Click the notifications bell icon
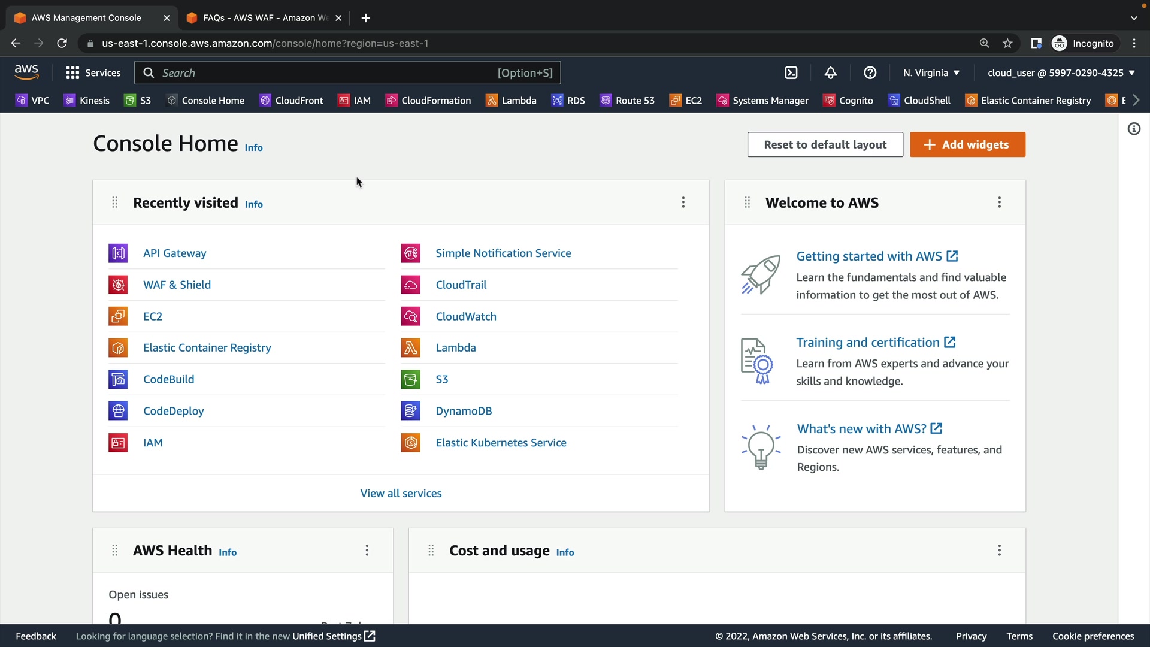This screenshot has height=647, width=1150. click(830, 73)
